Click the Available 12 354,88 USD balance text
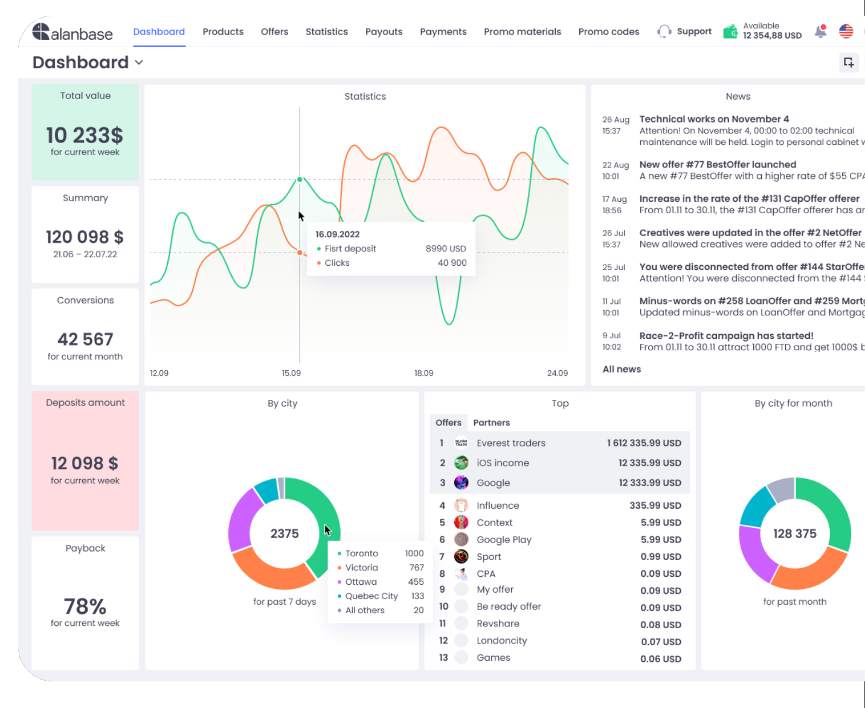Viewport: 865px width, 708px height. click(x=772, y=31)
